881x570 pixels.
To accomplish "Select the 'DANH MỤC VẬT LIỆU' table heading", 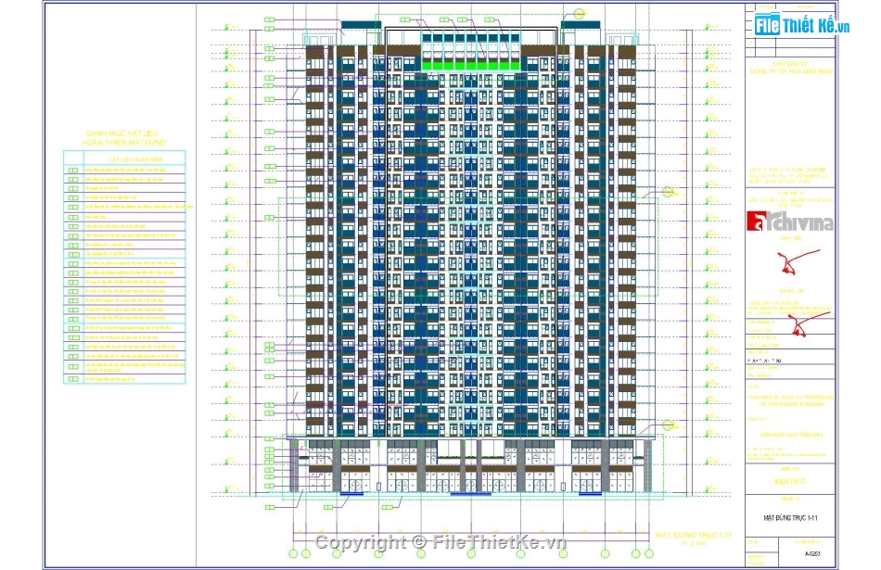I will pyautogui.click(x=121, y=133).
